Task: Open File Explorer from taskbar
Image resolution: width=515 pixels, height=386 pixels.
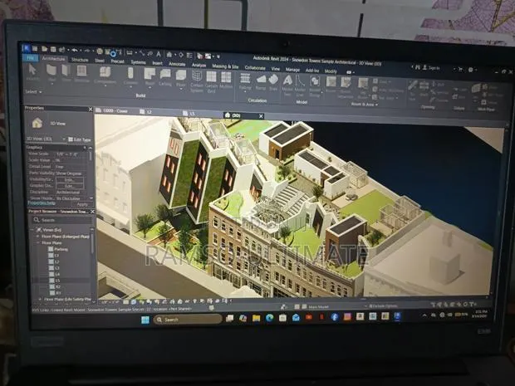Action: pos(256,318)
